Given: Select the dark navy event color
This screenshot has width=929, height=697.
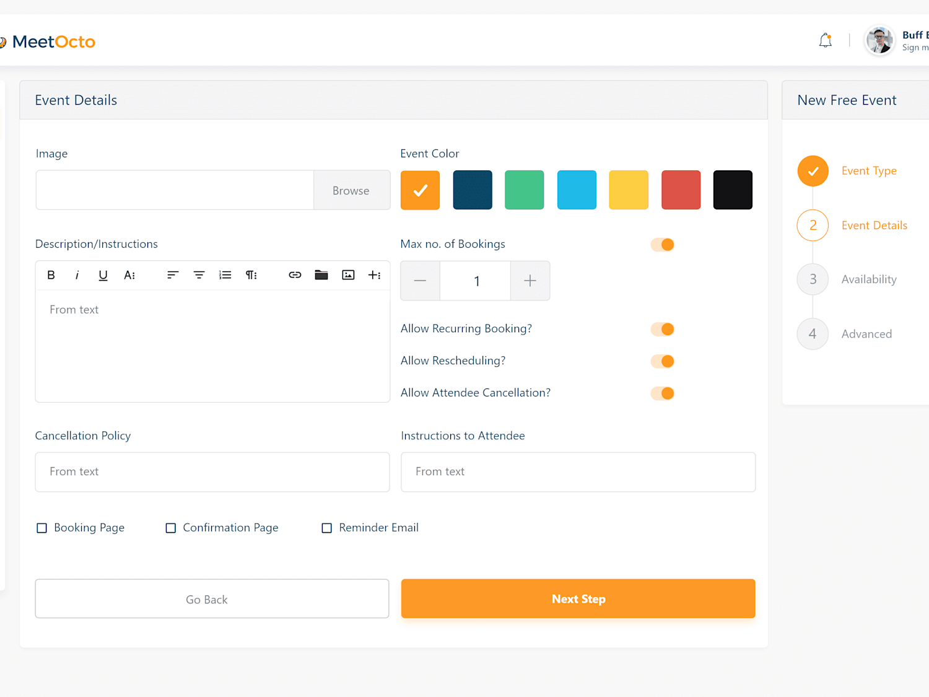Looking at the screenshot, I should pos(473,190).
